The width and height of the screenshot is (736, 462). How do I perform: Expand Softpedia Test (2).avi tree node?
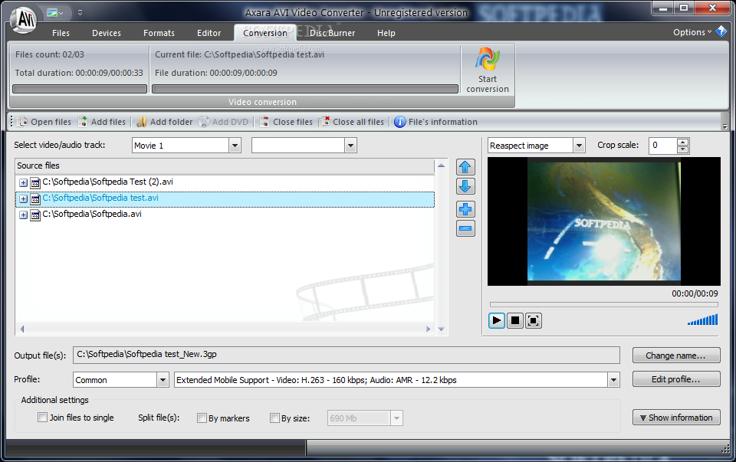pos(23,182)
